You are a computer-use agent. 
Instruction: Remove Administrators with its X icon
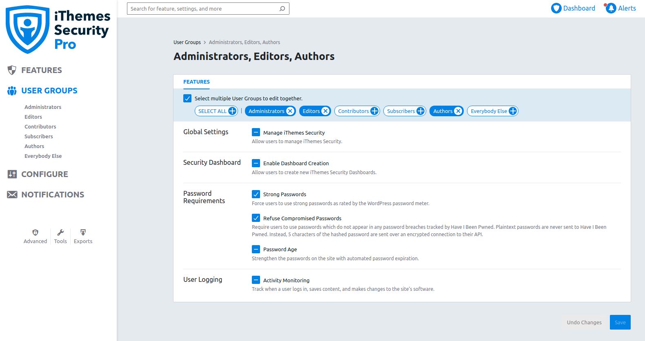click(290, 111)
